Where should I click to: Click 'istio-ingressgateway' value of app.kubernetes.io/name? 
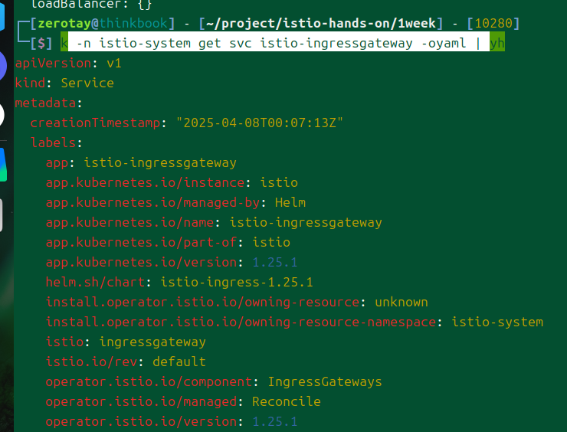click(306, 222)
